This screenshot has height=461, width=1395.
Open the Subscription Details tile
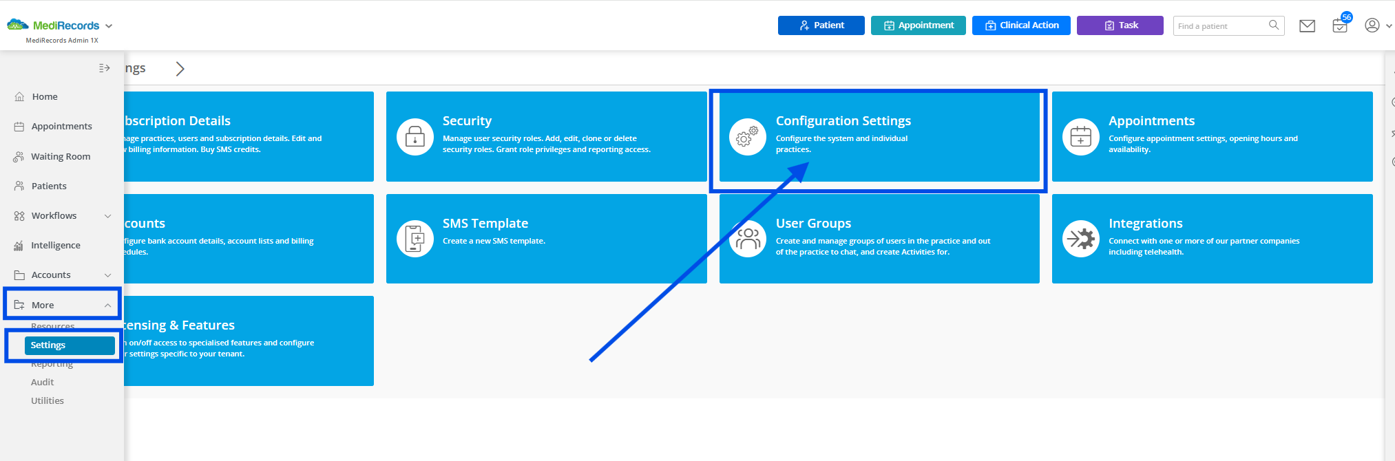pyautogui.click(x=249, y=136)
